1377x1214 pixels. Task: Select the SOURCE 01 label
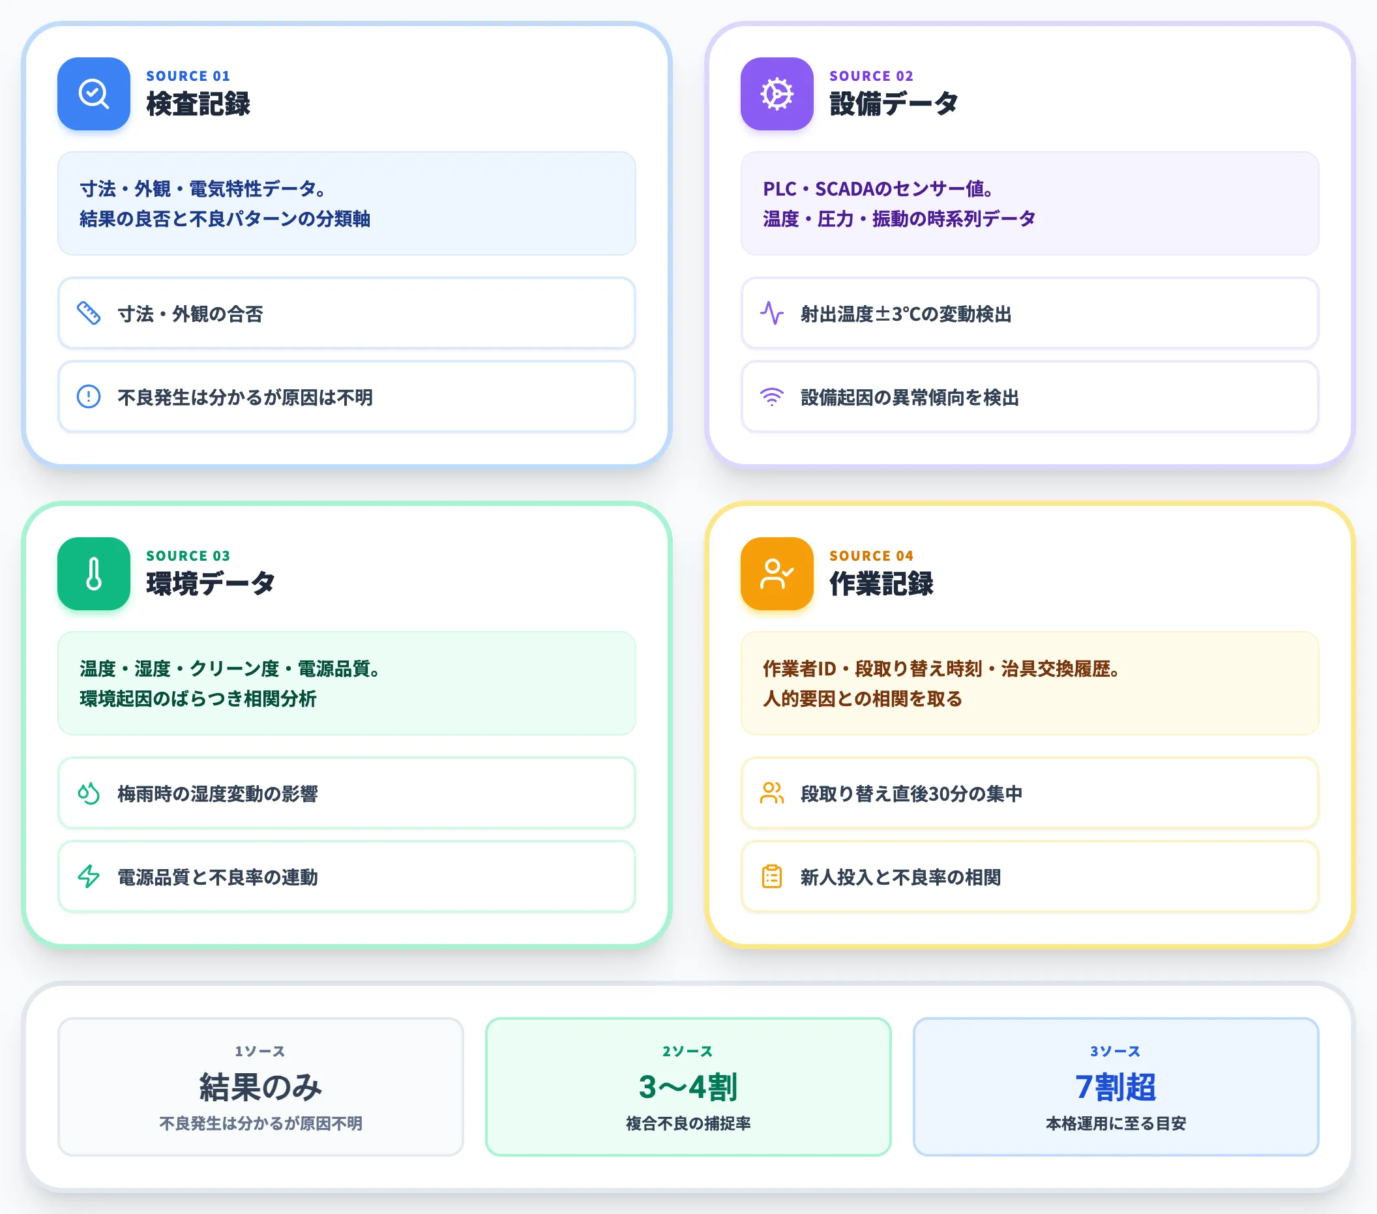tap(188, 76)
